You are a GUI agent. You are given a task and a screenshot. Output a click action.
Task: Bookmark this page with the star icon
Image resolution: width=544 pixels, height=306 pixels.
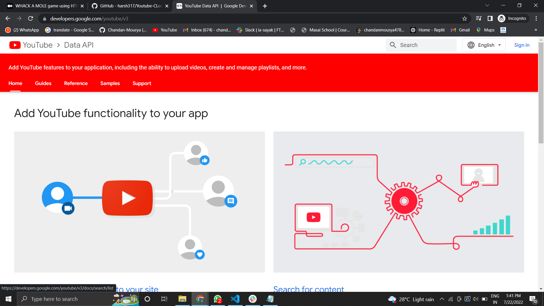click(464, 19)
